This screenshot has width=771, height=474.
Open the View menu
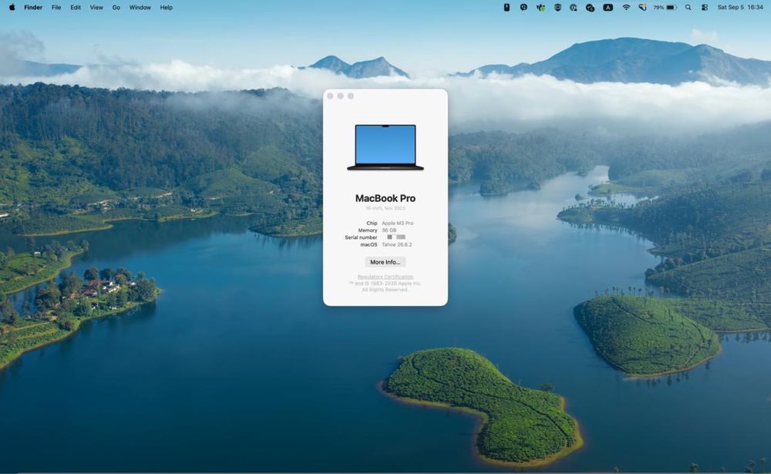pyautogui.click(x=96, y=8)
